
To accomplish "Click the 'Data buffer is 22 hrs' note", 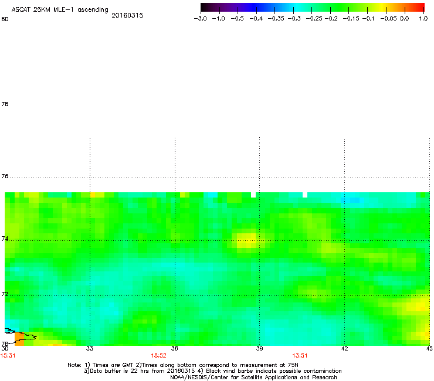I will pyautogui.click(x=212, y=371).
